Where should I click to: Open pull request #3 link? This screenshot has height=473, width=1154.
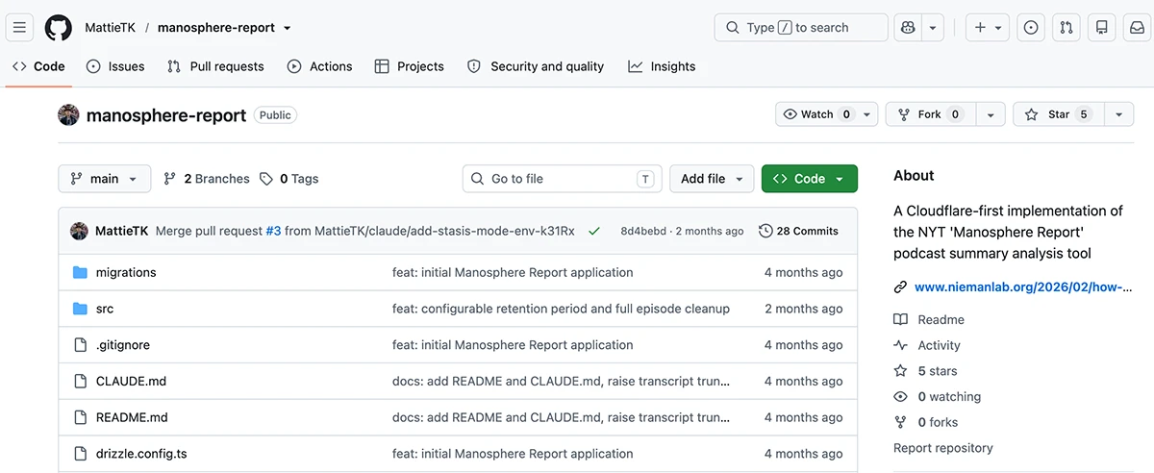coord(273,231)
